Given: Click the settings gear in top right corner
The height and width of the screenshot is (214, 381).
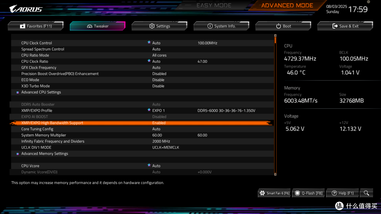Looking at the screenshot, I should pyautogui.click(x=368, y=2).
